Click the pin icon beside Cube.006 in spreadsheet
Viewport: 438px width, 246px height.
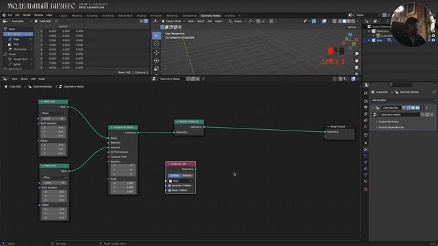(56, 21)
